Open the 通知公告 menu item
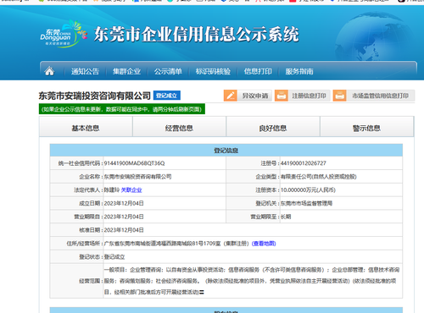 (85, 71)
